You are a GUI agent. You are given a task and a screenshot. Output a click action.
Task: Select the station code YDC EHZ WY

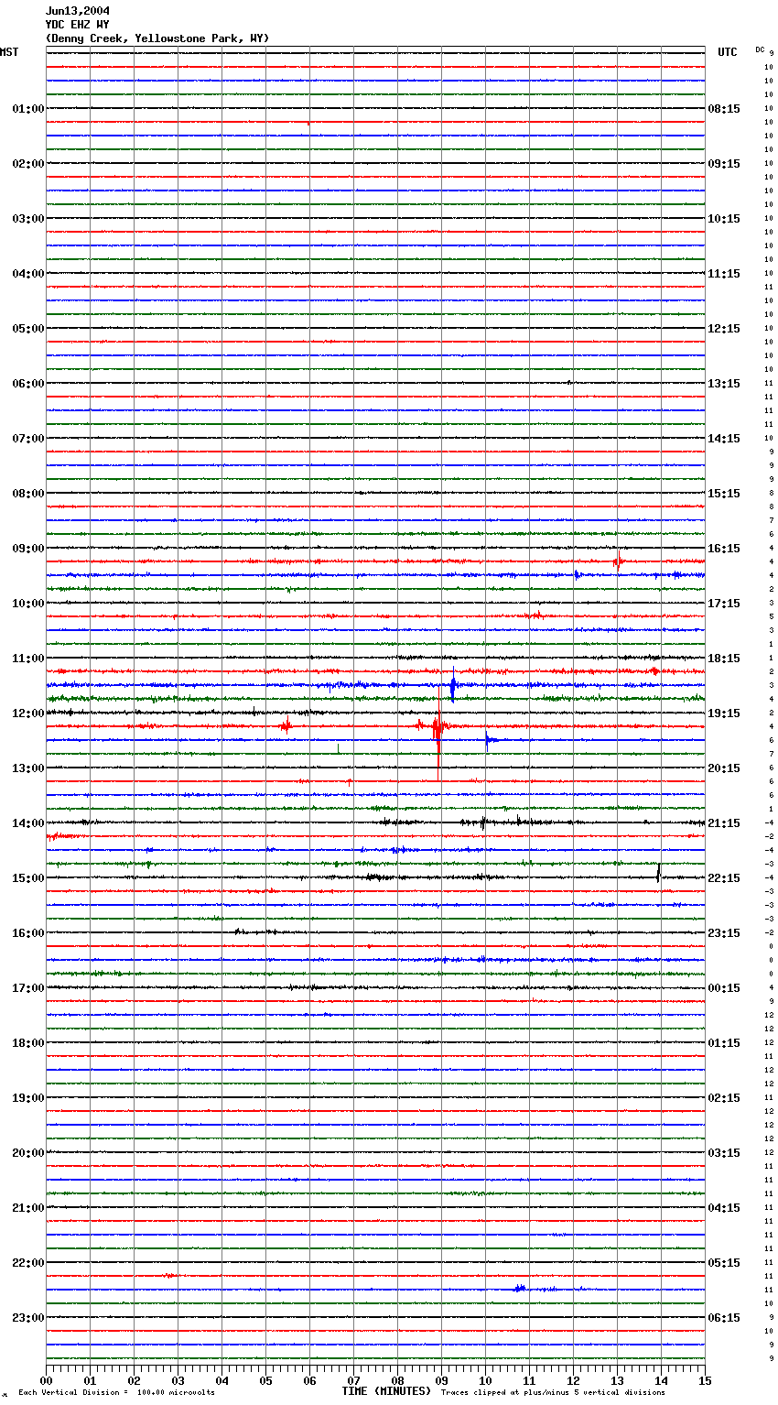point(78,25)
